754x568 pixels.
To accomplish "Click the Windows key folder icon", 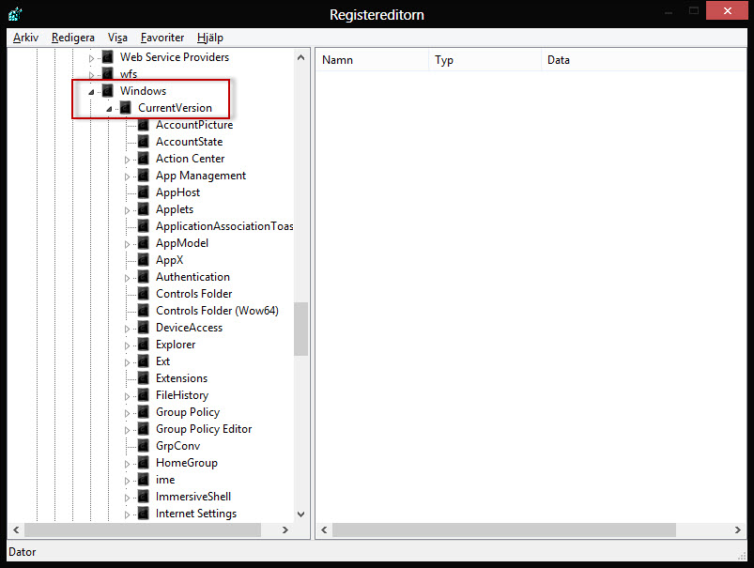I will point(108,91).
